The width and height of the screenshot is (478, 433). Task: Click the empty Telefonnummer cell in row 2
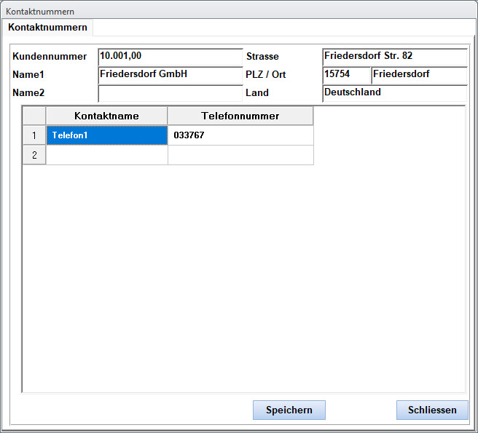(x=240, y=155)
